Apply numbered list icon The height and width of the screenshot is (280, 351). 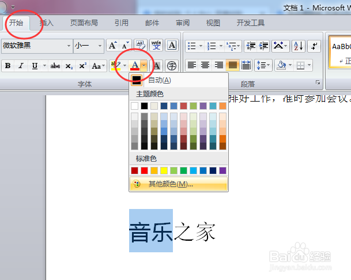pyautogui.click(x=212, y=46)
